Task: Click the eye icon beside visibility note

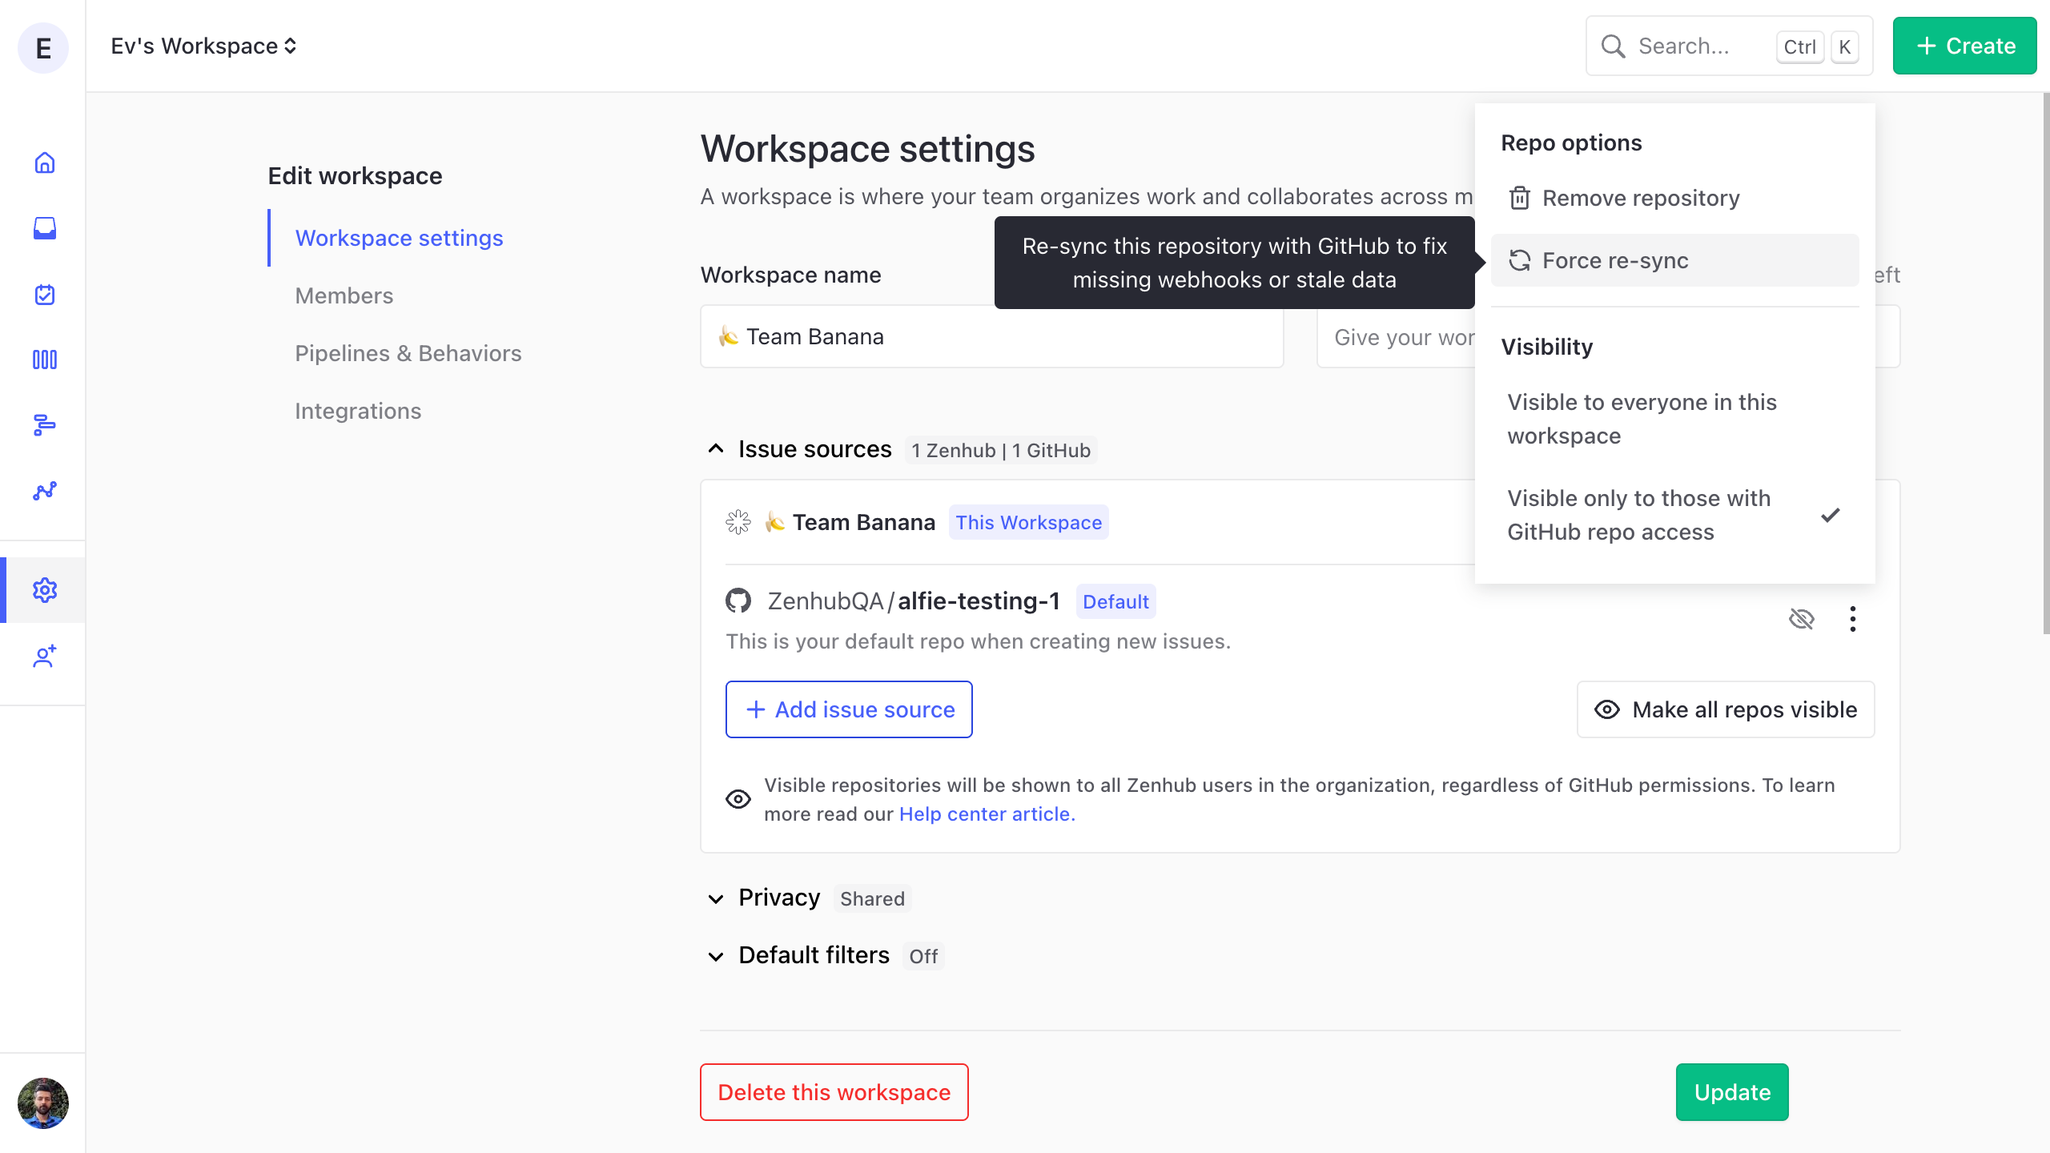Action: [738, 799]
